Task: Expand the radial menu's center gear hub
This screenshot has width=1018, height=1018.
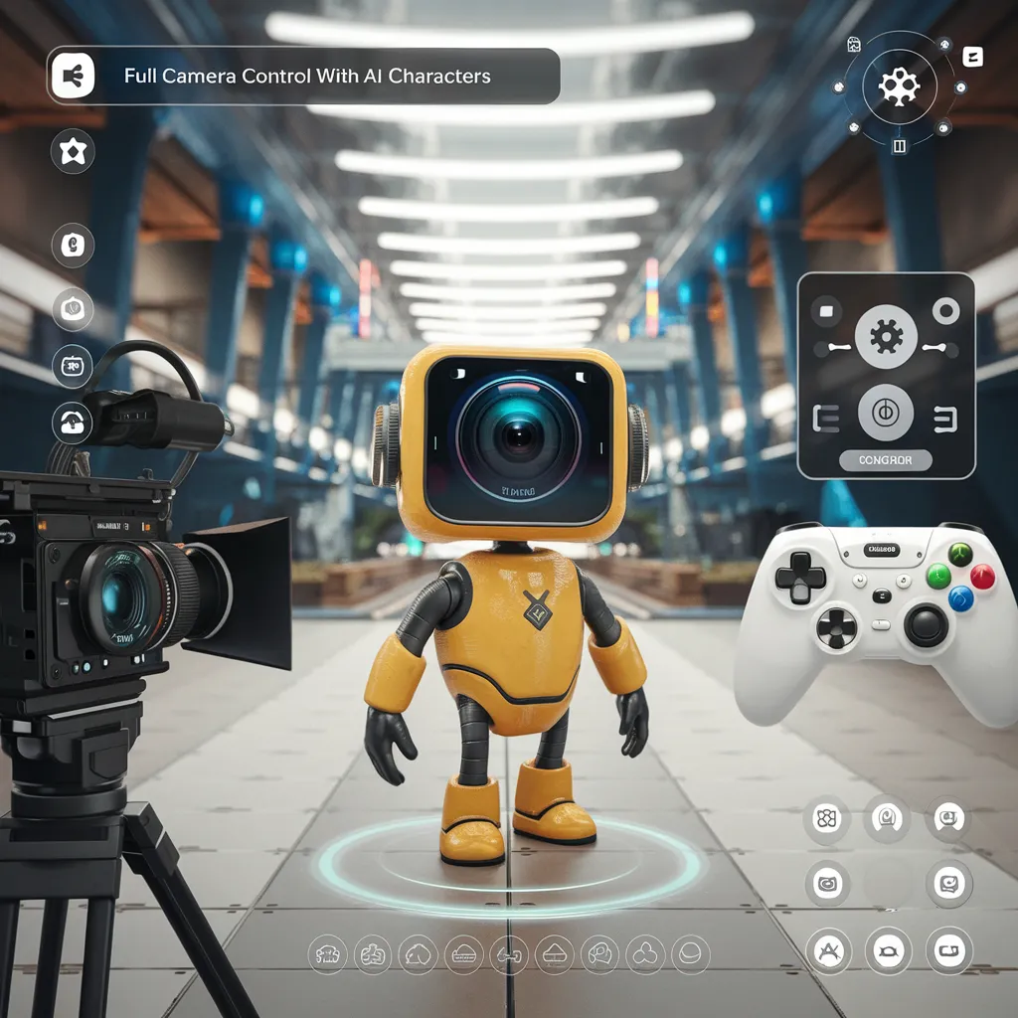Action: (x=900, y=86)
